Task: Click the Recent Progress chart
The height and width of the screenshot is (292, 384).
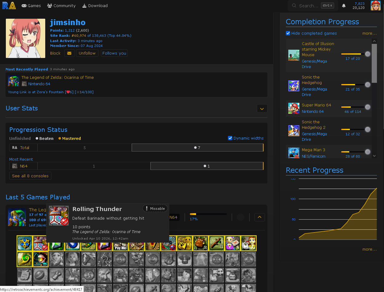Action: (x=338, y=209)
